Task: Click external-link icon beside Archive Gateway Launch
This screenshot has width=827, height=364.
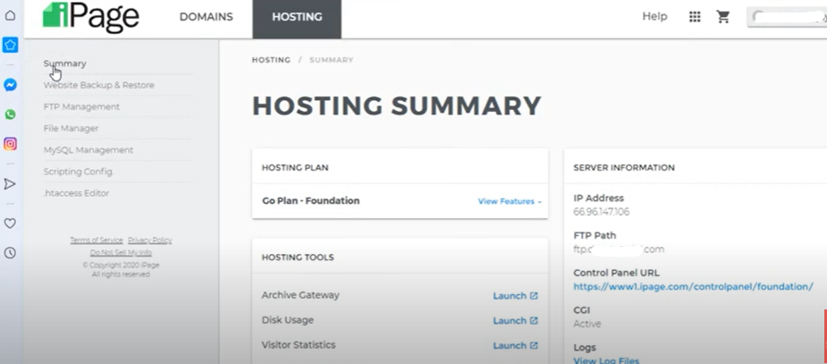Action: 534,296
